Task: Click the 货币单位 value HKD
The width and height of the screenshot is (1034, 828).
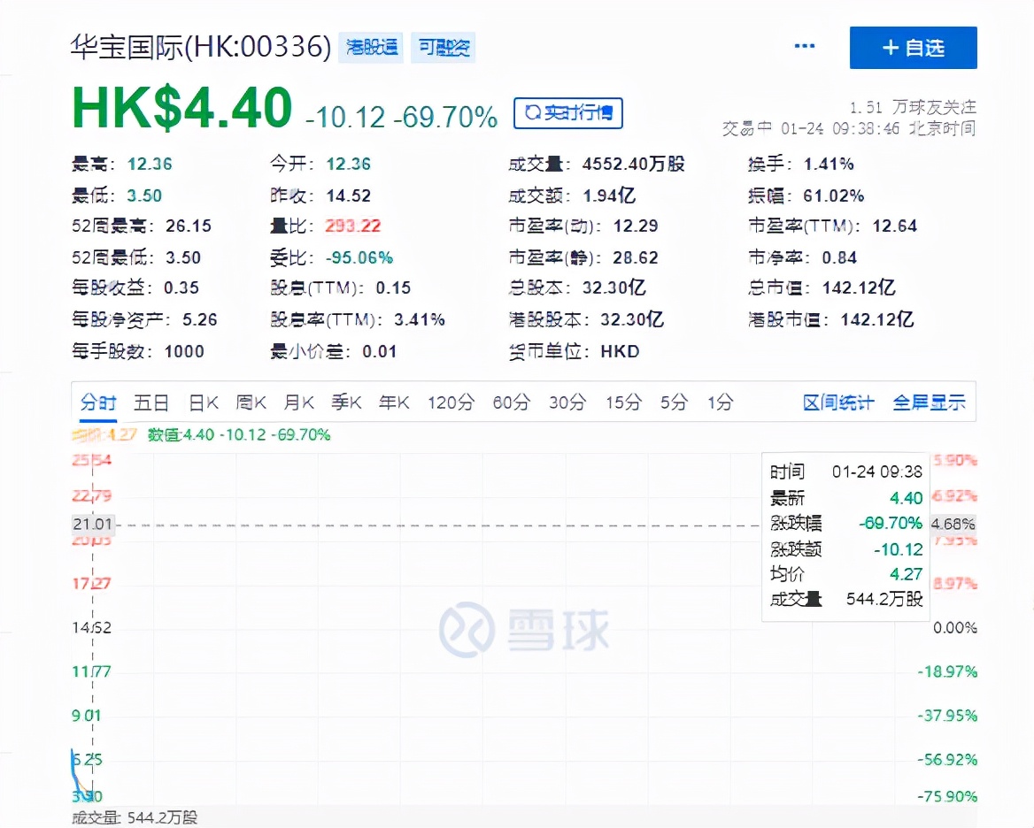Action: tap(620, 351)
